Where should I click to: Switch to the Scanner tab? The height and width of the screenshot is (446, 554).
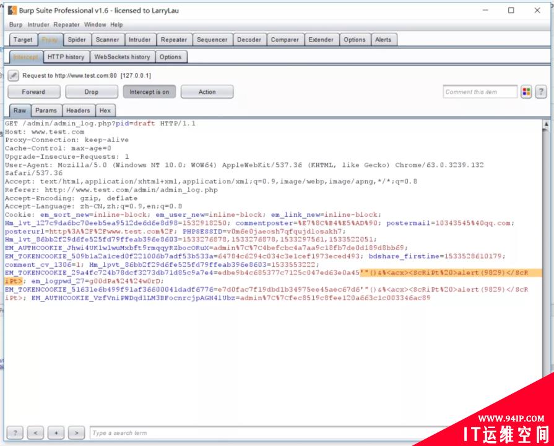[108, 40]
